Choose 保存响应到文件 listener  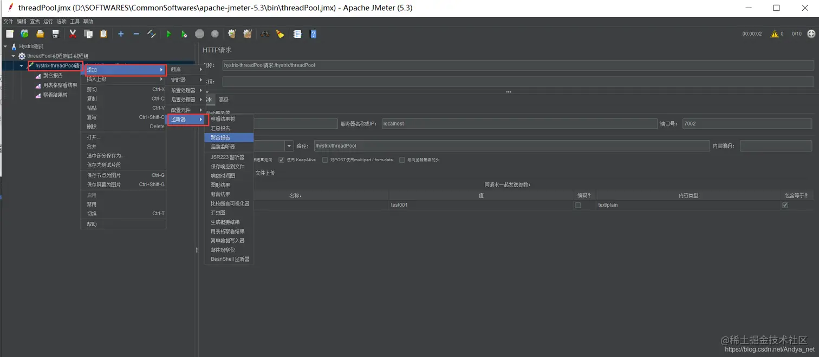(229, 167)
